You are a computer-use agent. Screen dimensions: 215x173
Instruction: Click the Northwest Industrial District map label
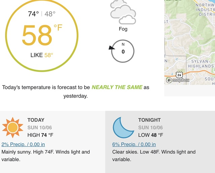[205, 10]
